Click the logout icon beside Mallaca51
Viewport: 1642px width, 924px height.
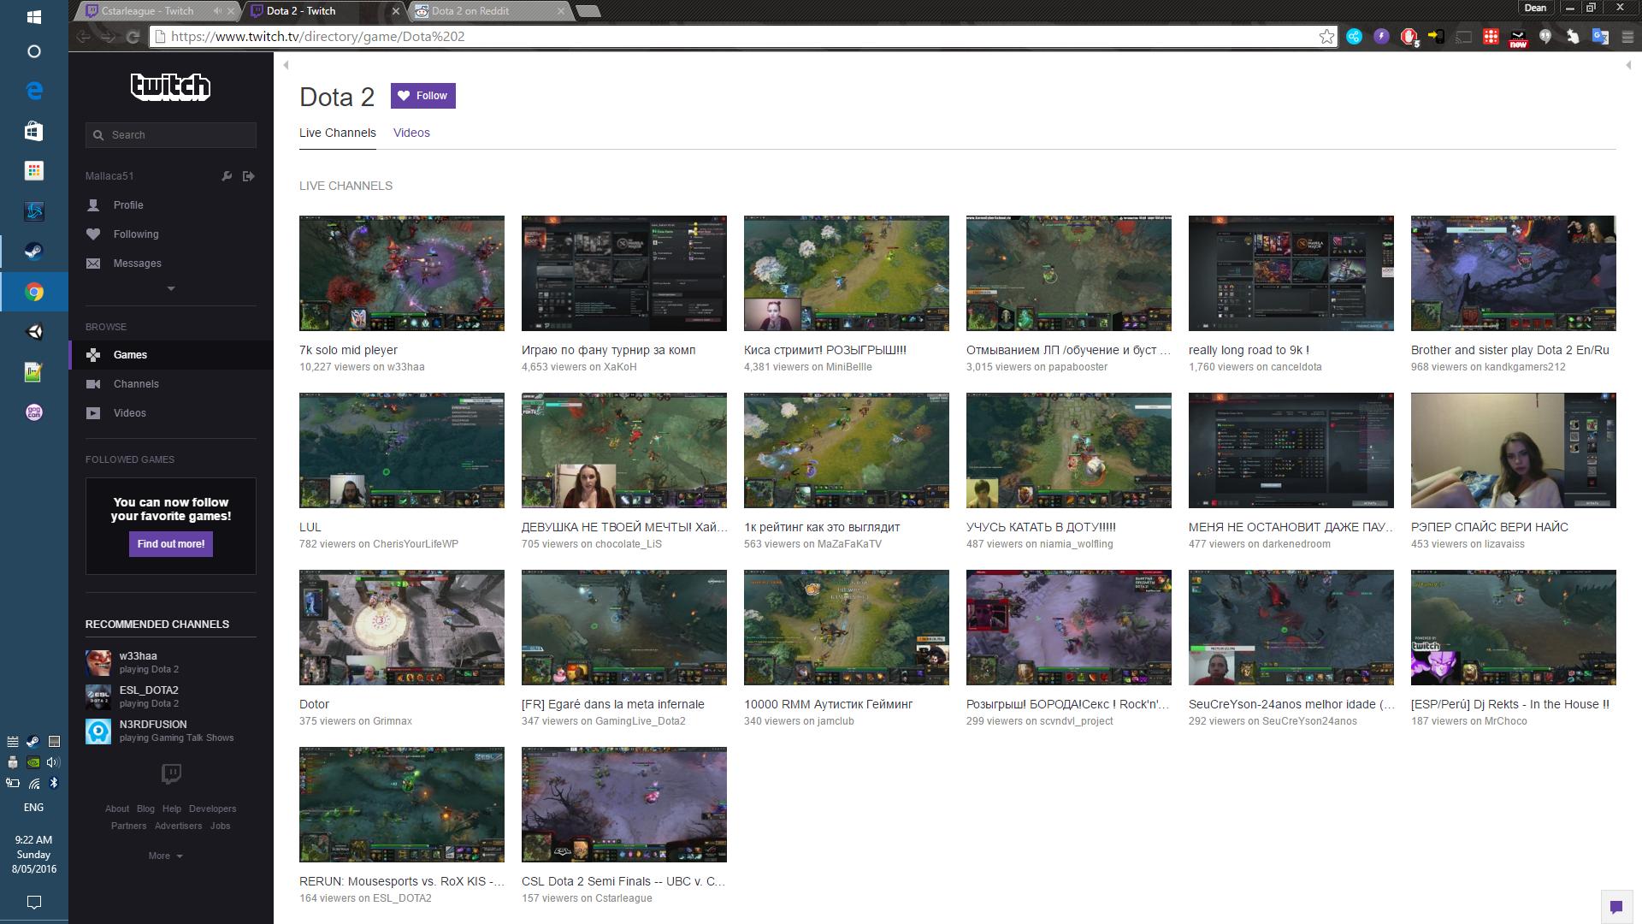pos(249,176)
